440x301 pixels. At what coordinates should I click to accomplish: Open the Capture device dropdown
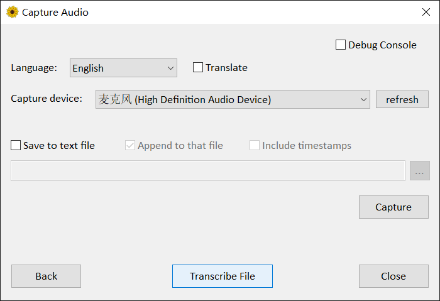(x=233, y=99)
